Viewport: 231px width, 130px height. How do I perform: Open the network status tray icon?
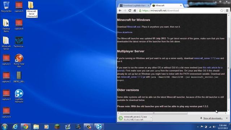pos(210,127)
